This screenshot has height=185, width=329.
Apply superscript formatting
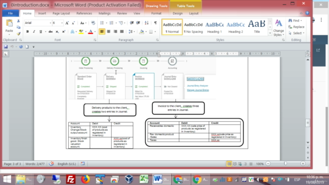point(64,32)
